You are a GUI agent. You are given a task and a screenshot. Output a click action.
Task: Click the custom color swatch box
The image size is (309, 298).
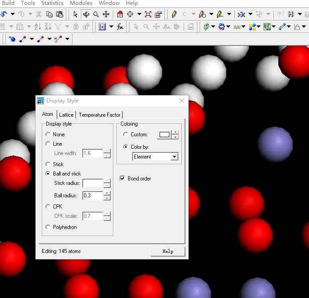(x=165, y=135)
